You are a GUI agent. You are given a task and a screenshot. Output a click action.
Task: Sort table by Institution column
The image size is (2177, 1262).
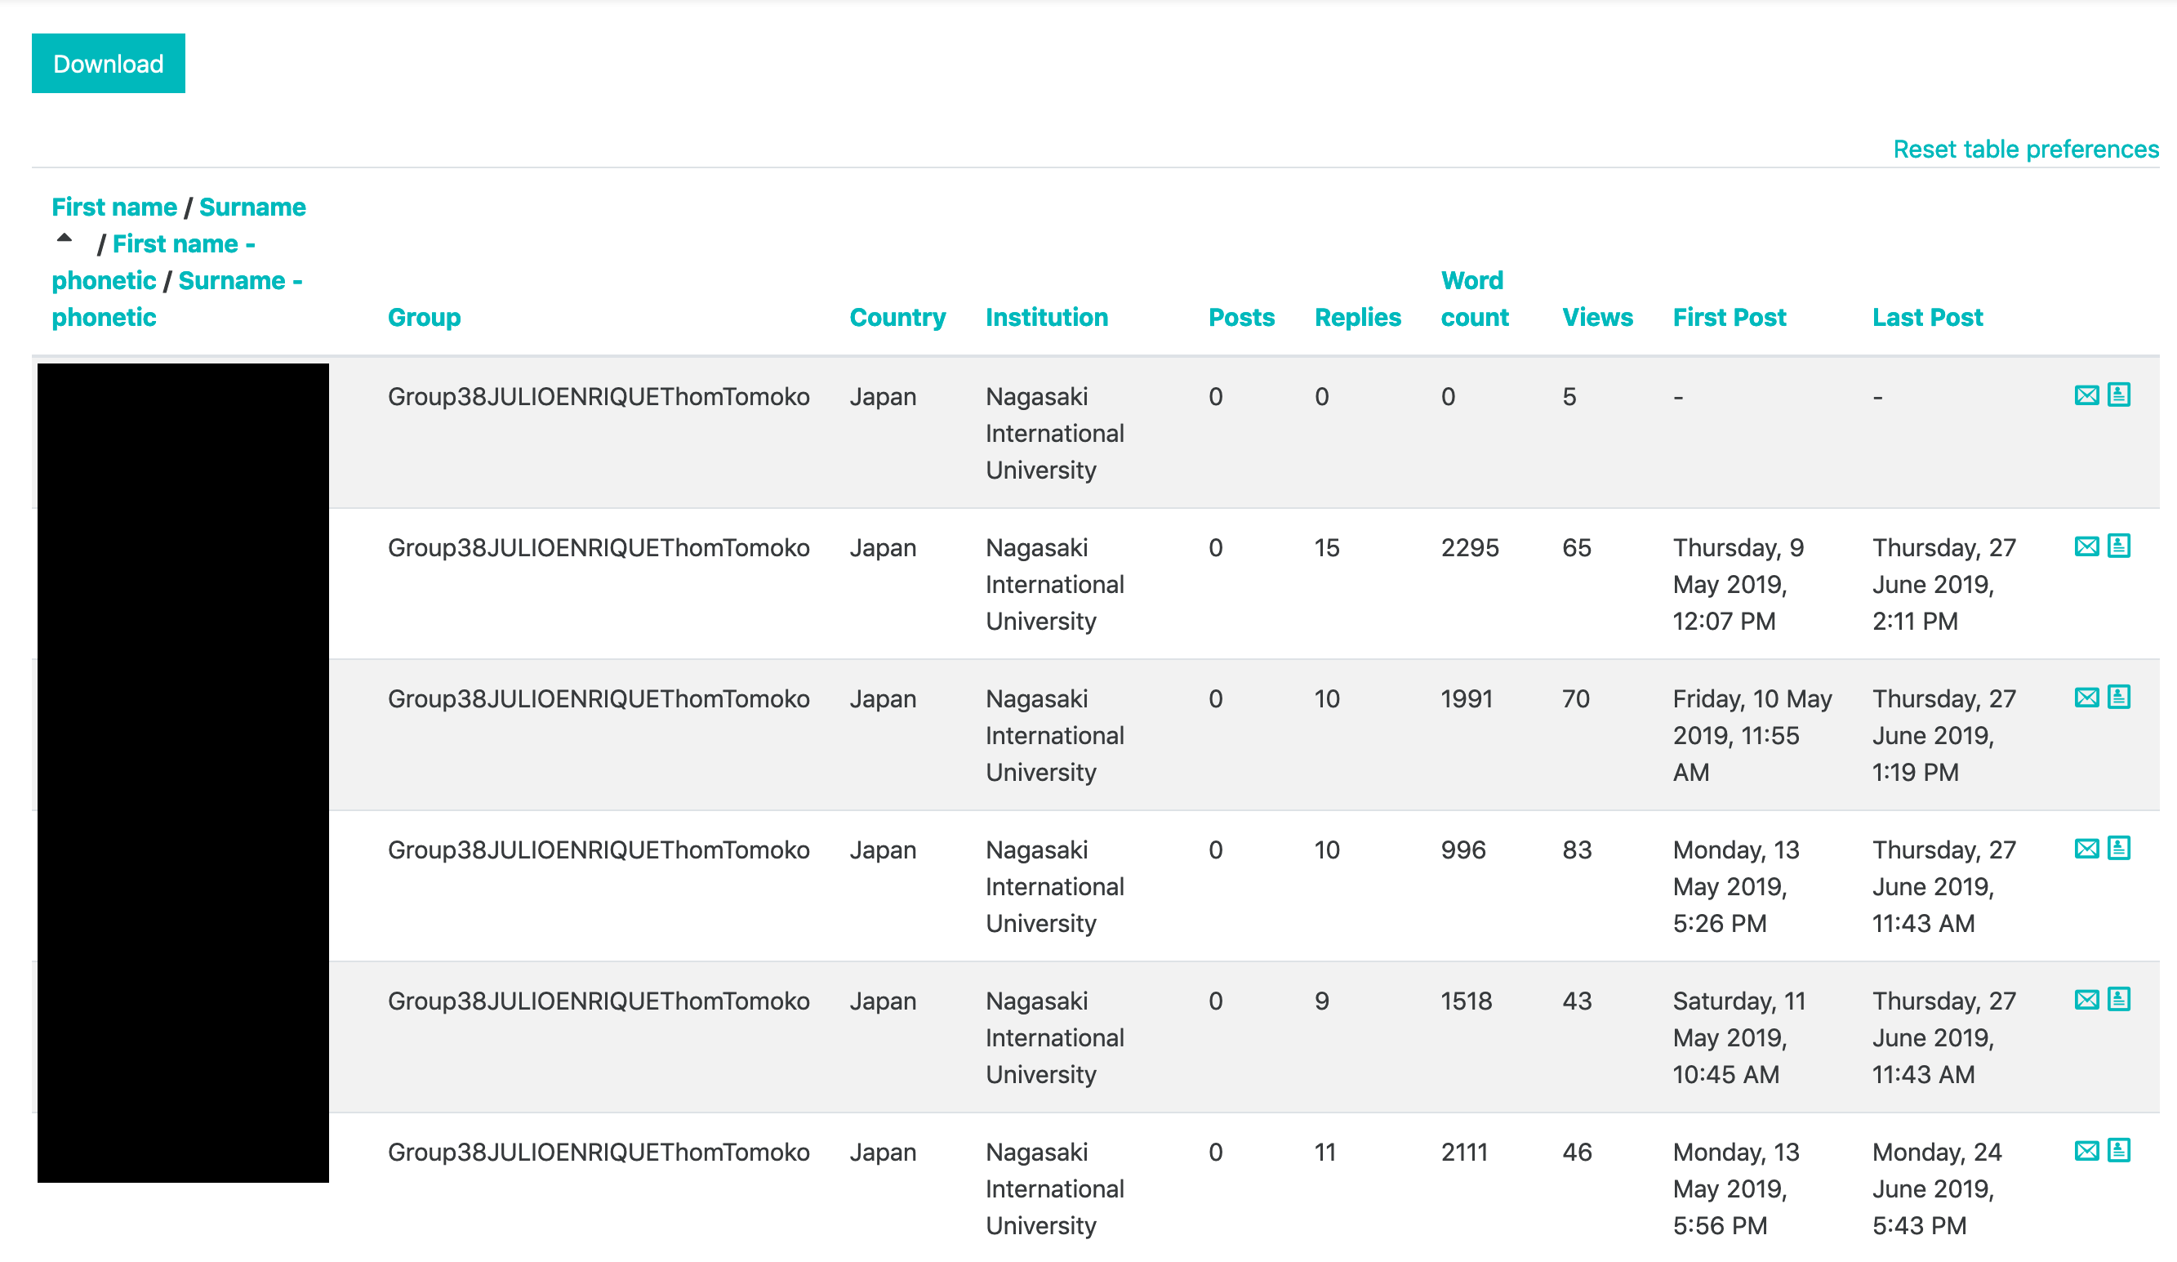(1046, 317)
